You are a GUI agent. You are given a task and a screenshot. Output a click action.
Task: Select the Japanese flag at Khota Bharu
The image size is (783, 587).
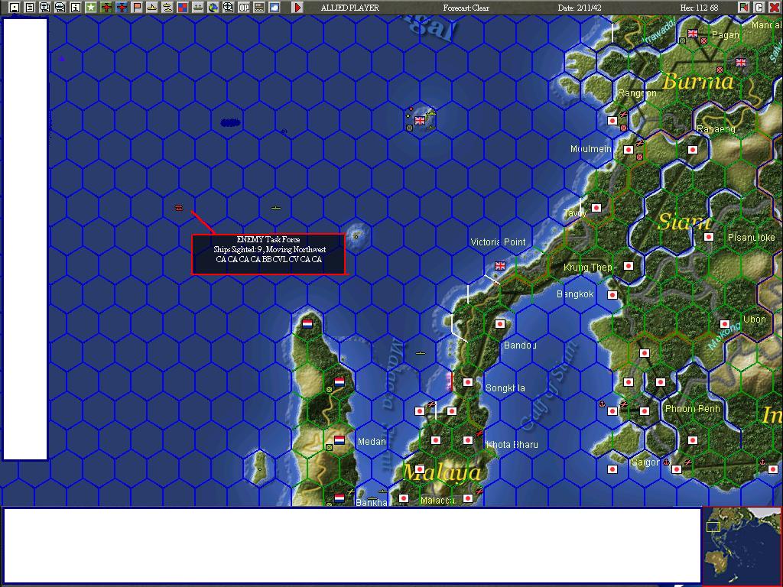pyautogui.click(x=468, y=439)
